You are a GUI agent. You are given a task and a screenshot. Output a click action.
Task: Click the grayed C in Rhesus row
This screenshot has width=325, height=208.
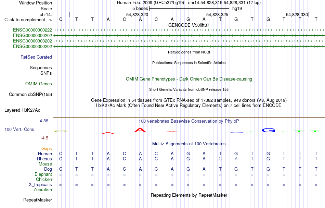[220, 159]
